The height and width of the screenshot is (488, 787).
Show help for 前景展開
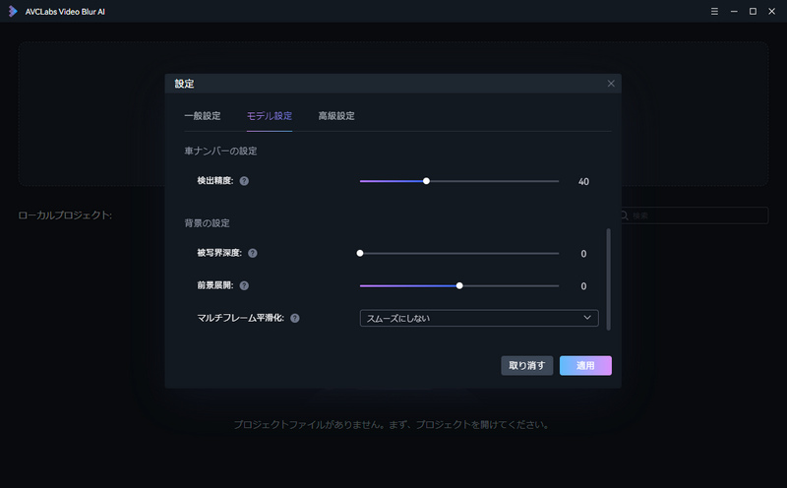(244, 285)
